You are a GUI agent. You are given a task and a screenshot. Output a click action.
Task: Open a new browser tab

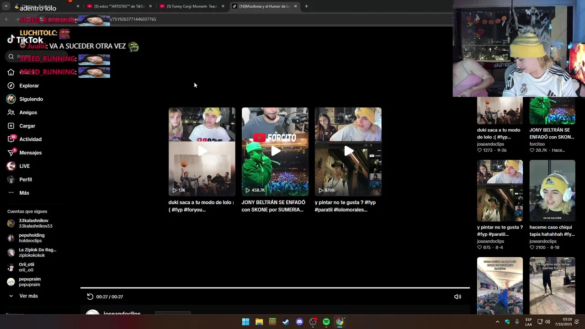point(306,6)
